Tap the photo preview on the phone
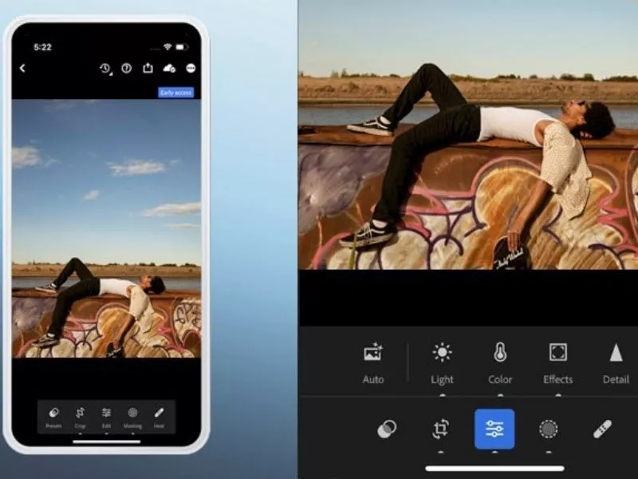 (x=106, y=228)
